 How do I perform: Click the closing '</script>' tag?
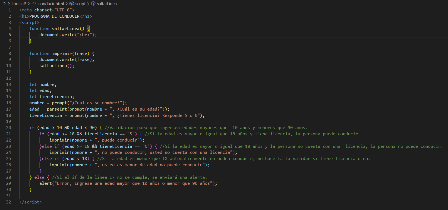click(x=31, y=202)
